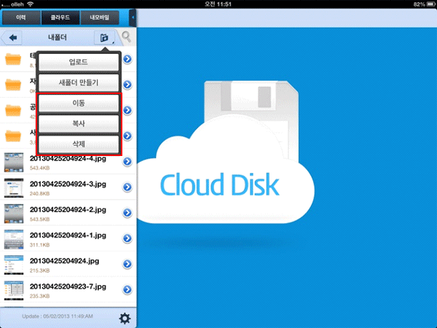The image size is (437, 328).
Task: Open details arrow for third folder row
Action: point(127,110)
